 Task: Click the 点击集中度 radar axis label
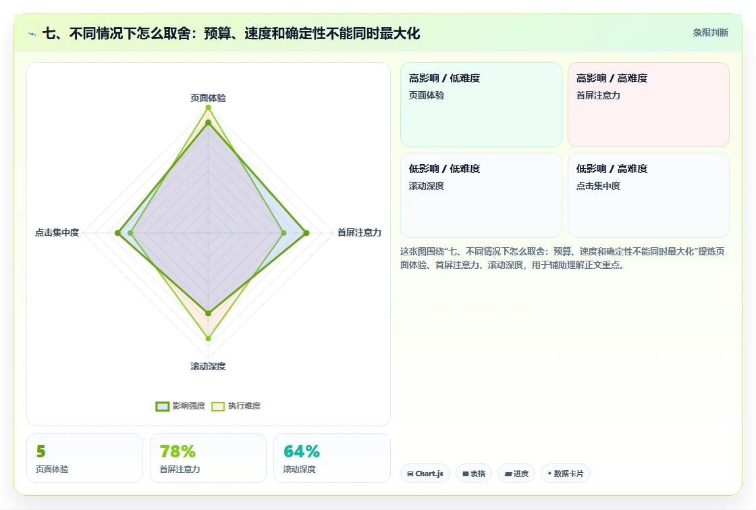point(57,232)
